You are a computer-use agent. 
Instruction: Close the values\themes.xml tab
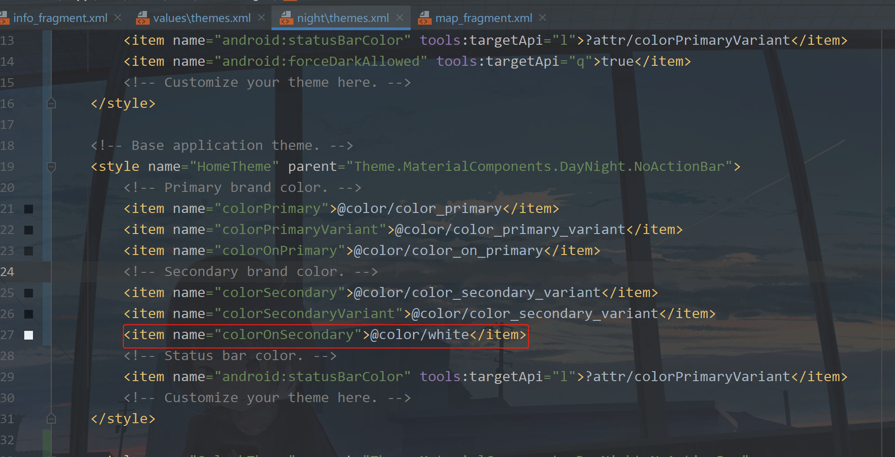pos(261,17)
